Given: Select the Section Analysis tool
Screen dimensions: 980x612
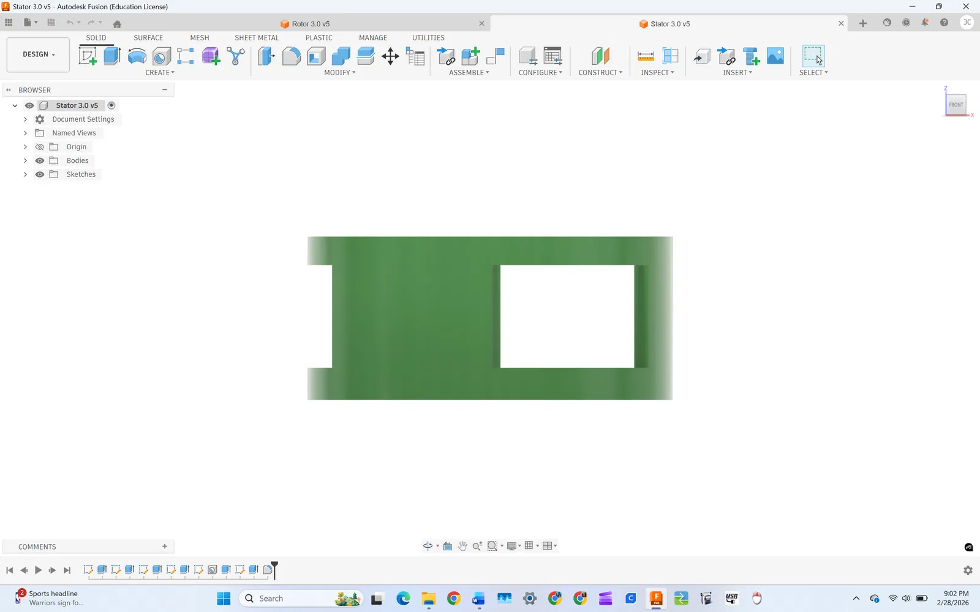Looking at the screenshot, I should coord(671,56).
